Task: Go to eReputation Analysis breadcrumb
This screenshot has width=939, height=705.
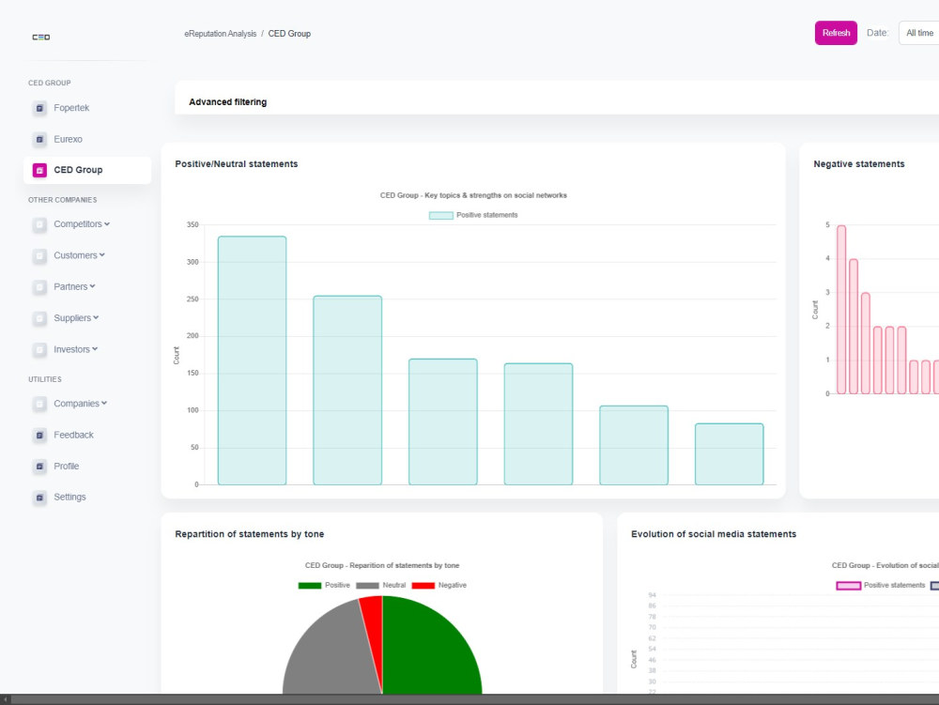Action: click(221, 34)
